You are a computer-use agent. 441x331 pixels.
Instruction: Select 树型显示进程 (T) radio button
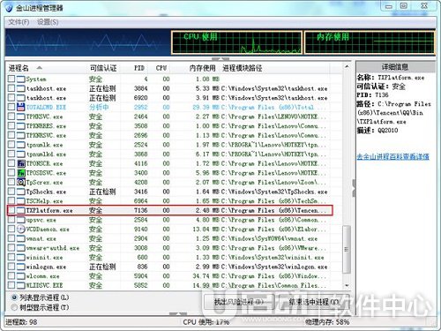coord(14,307)
